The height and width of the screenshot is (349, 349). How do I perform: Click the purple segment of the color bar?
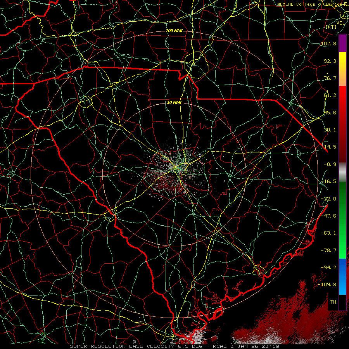tap(342, 43)
